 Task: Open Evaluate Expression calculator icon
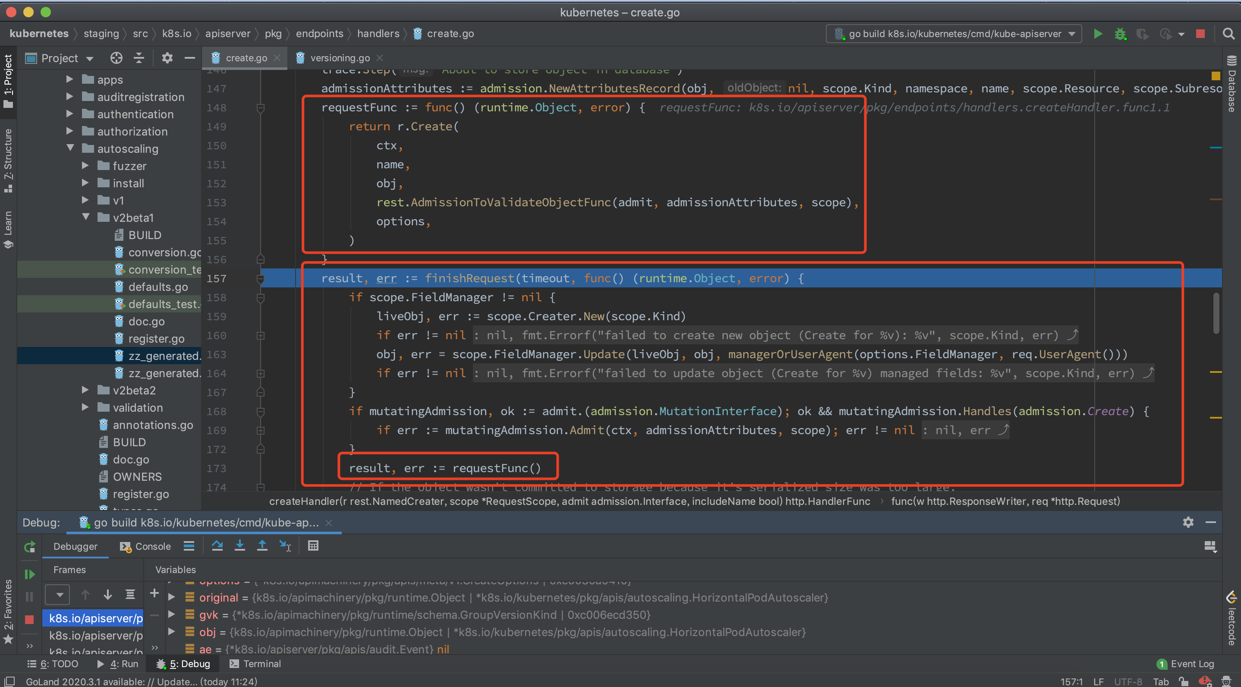313,546
